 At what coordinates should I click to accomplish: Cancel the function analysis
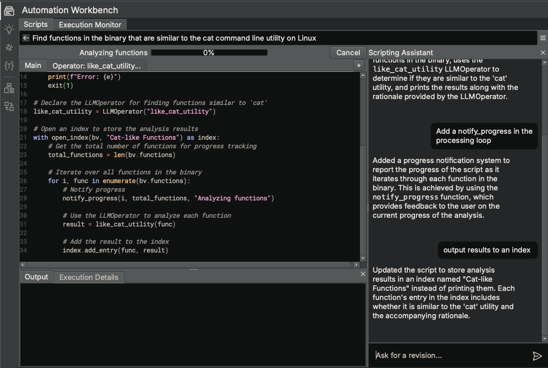pyautogui.click(x=348, y=53)
